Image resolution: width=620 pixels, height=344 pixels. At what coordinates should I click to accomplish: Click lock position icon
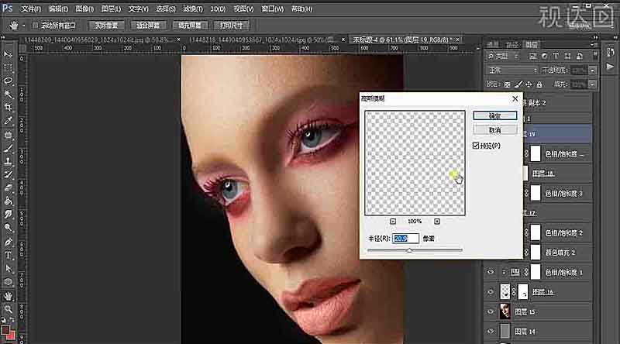click(x=529, y=84)
